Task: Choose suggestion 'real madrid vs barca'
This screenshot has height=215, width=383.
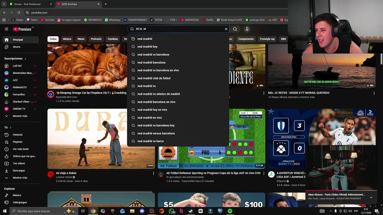Action: click(x=178, y=141)
